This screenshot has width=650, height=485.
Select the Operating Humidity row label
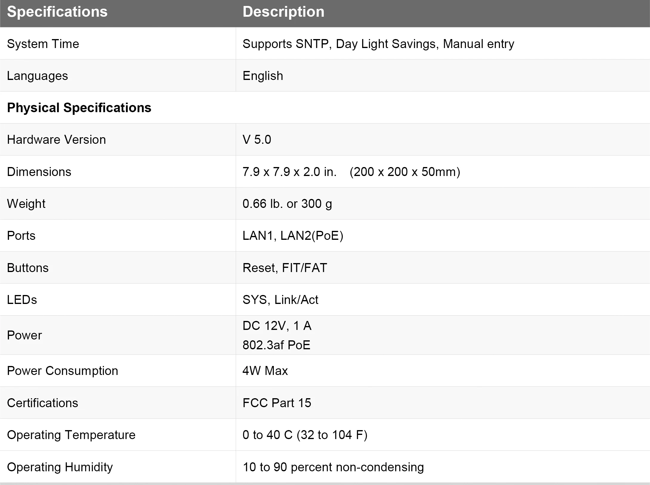click(60, 467)
